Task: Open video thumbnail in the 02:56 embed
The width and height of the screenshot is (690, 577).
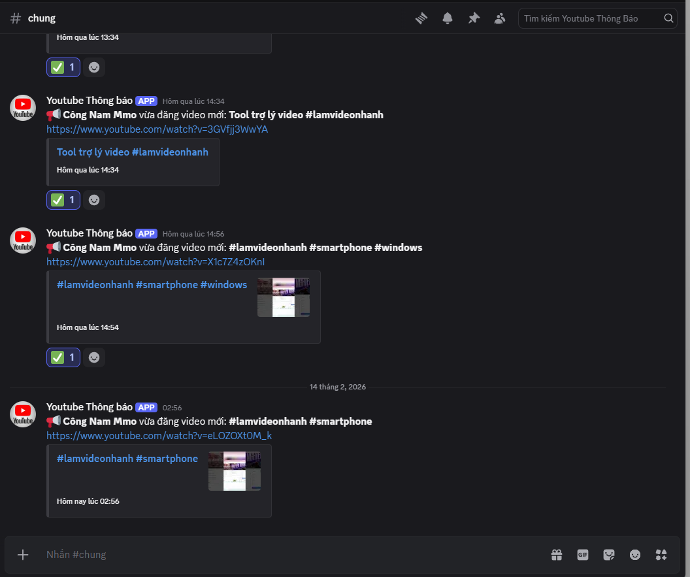Action: click(234, 470)
